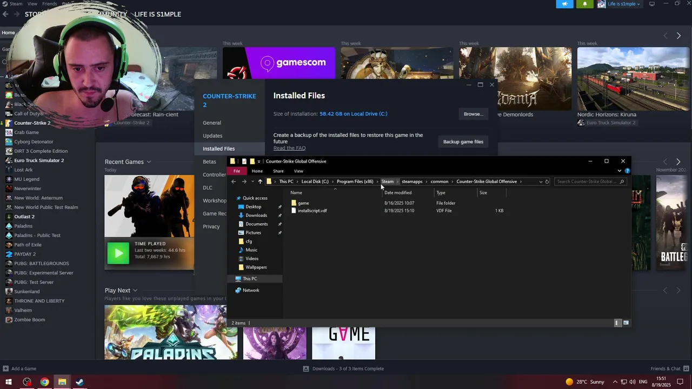Select This PC in navigation pane
Image resolution: width=692 pixels, height=389 pixels.
pyautogui.click(x=250, y=279)
